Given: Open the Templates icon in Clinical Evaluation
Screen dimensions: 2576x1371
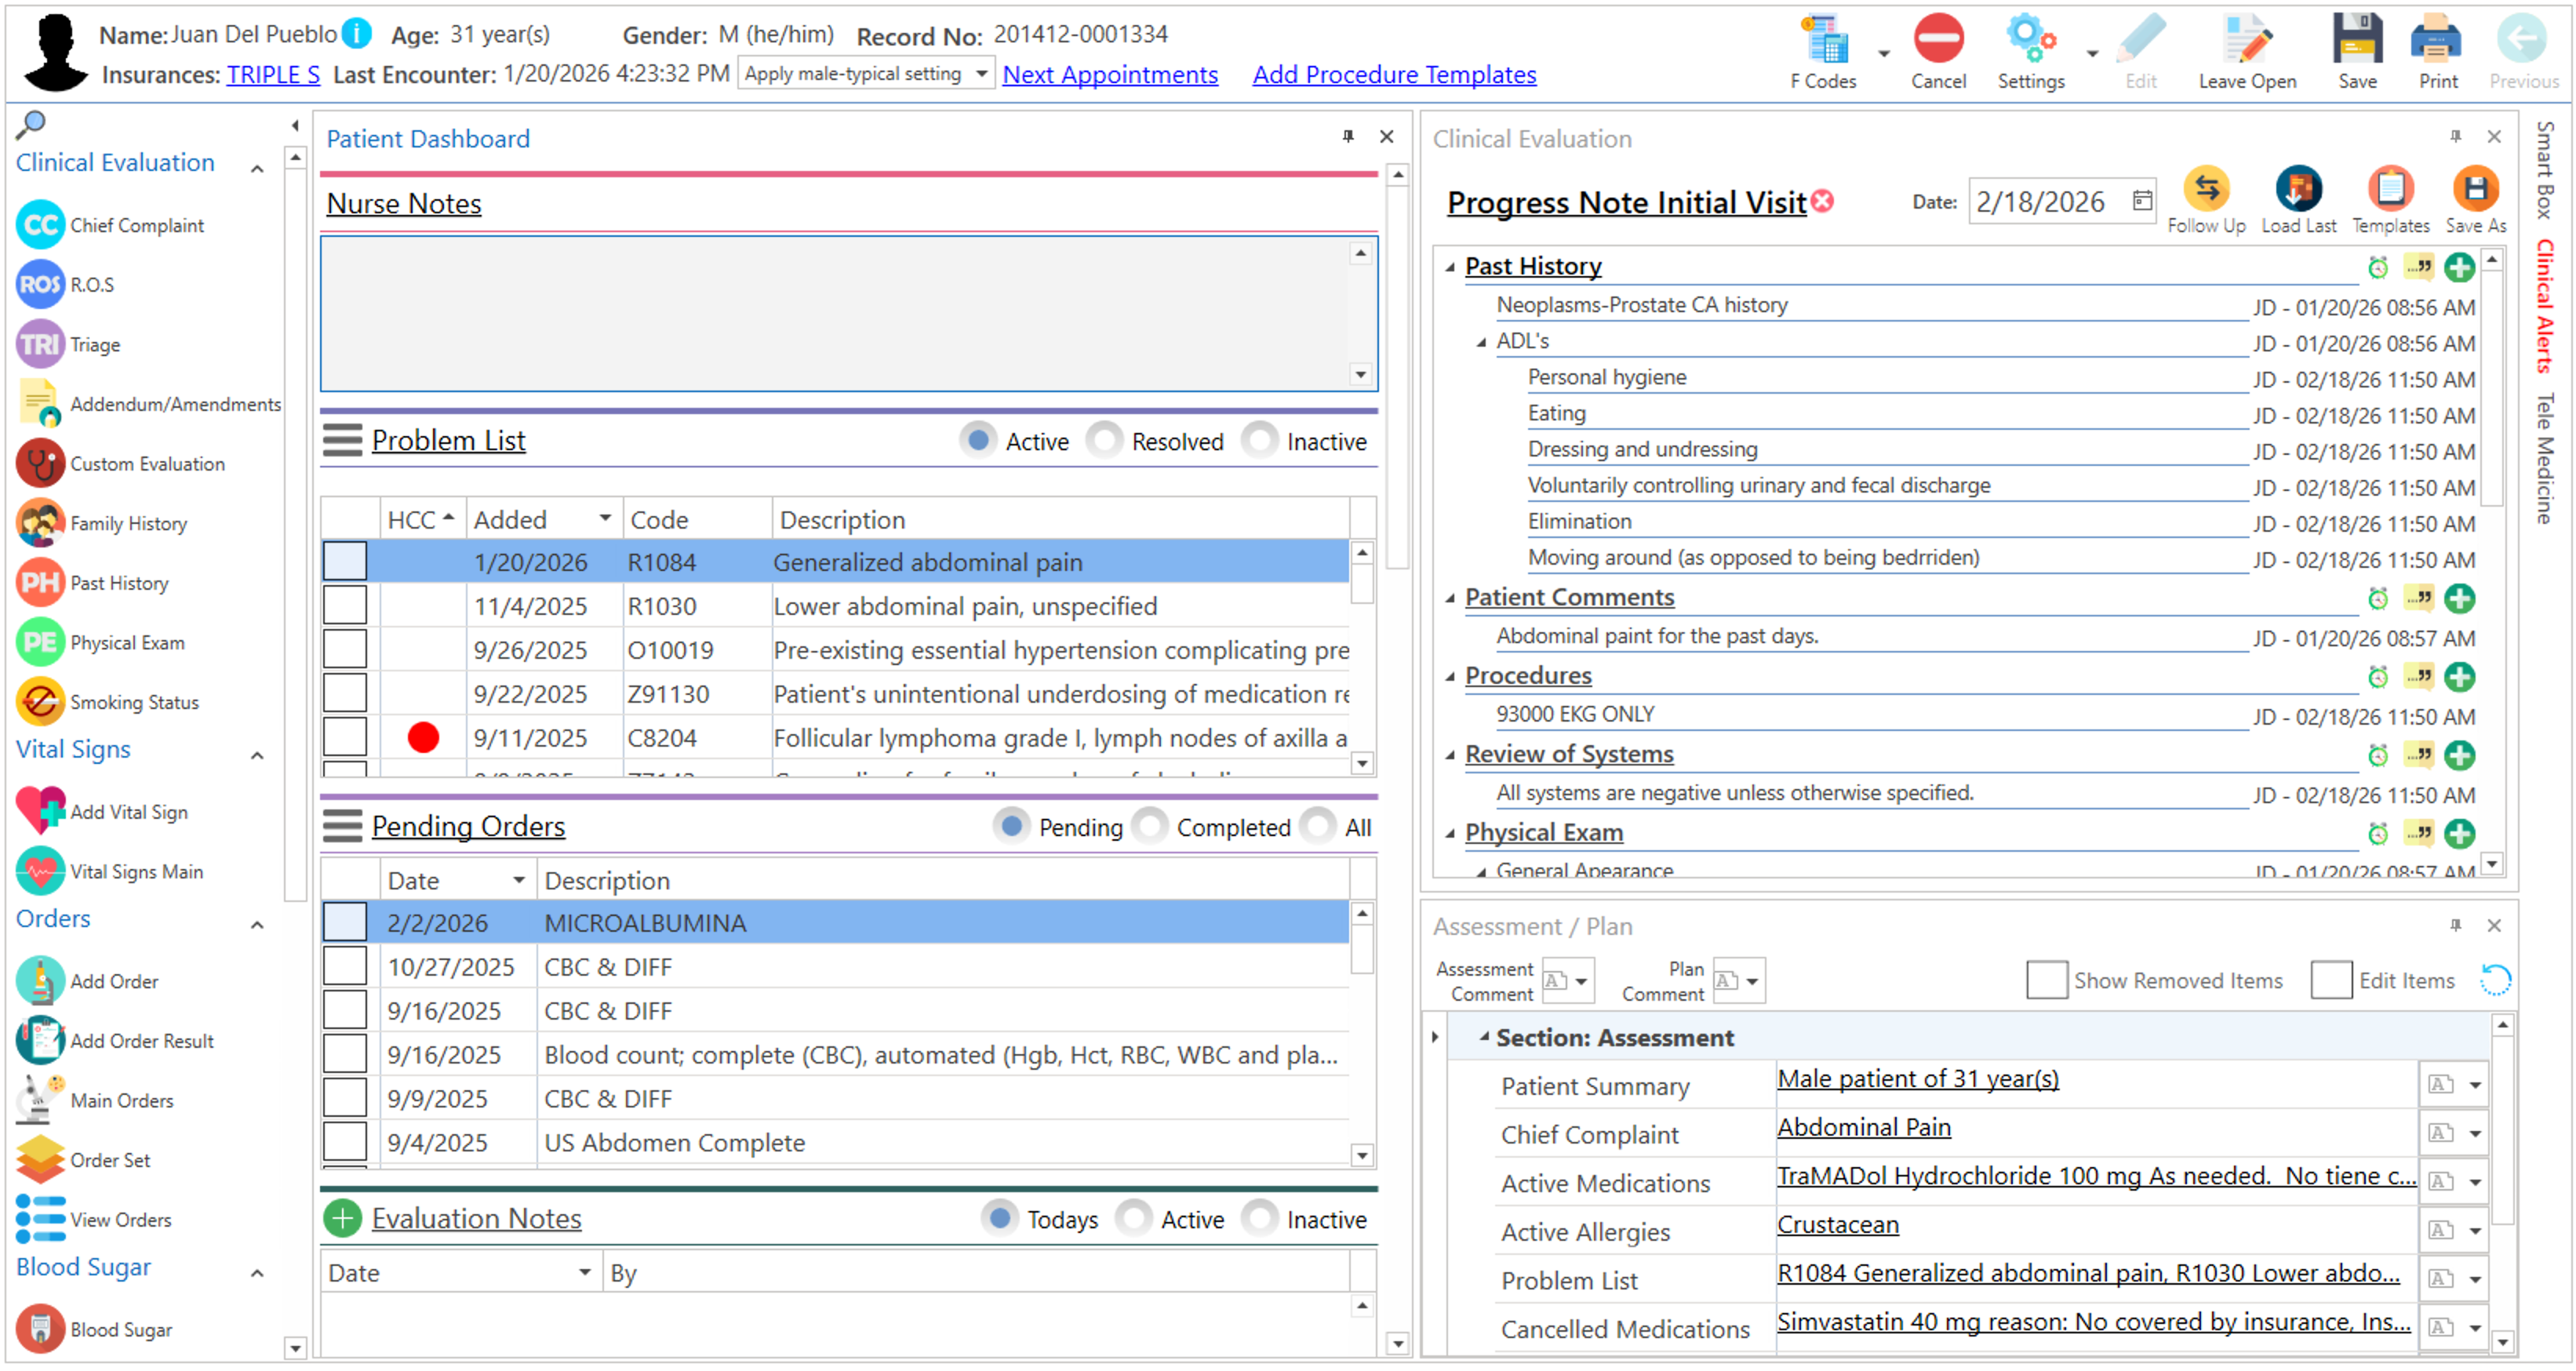Looking at the screenshot, I should coord(2389,190).
